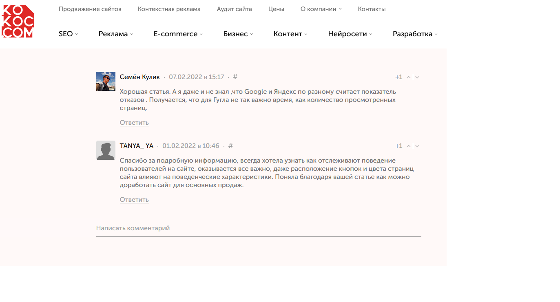560x302 pixels.
Task: Downvote Семён Кулик's comment
Action: point(417,77)
